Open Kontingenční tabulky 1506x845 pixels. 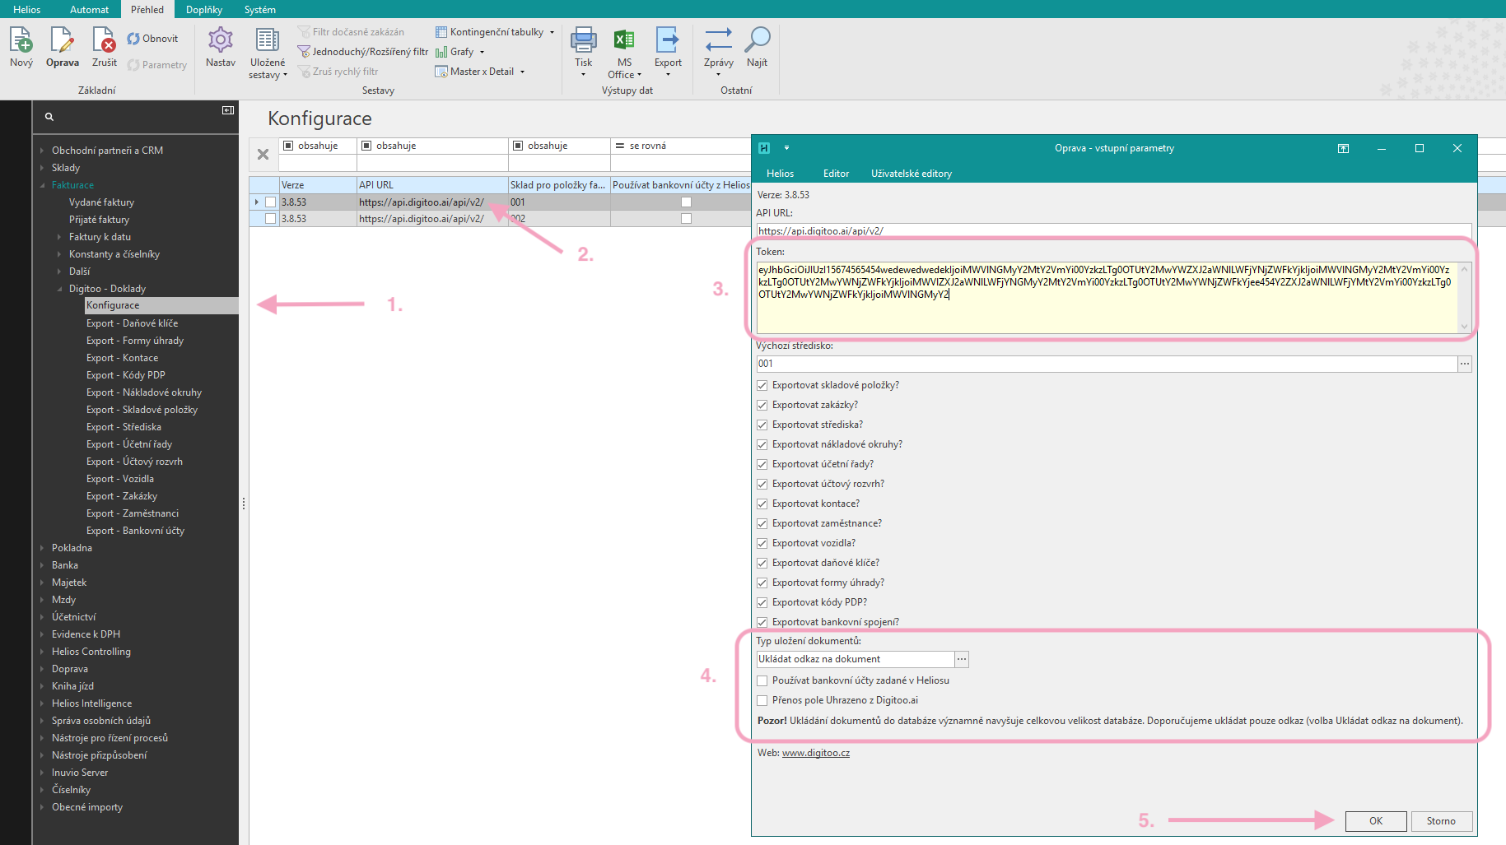pos(494,32)
